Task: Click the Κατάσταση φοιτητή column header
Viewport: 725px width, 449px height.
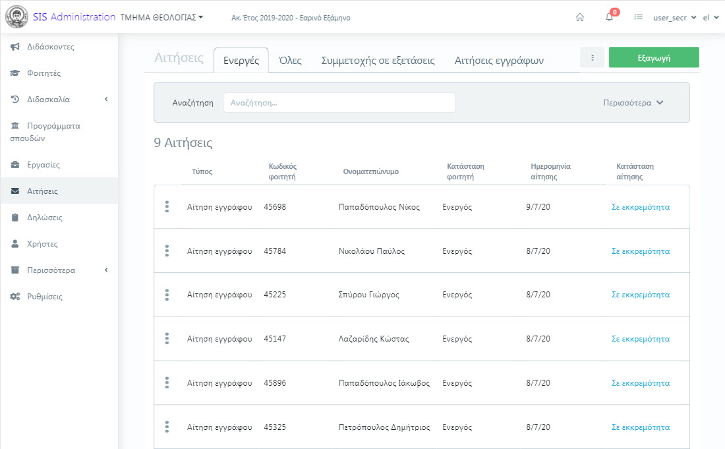Action: click(x=465, y=171)
